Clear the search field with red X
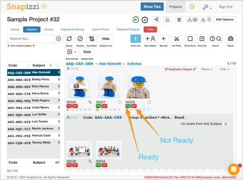243x180 pixels. [58, 39]
